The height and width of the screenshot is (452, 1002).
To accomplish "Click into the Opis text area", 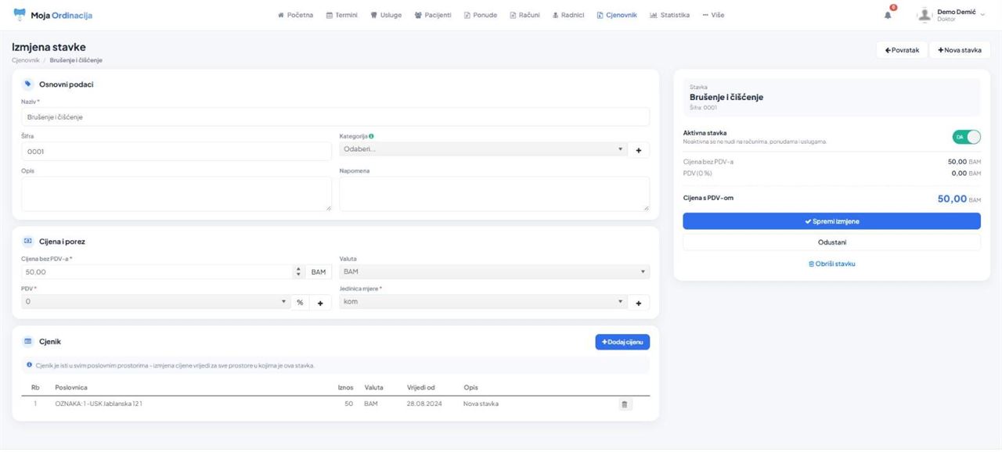I will coord(176,193).
